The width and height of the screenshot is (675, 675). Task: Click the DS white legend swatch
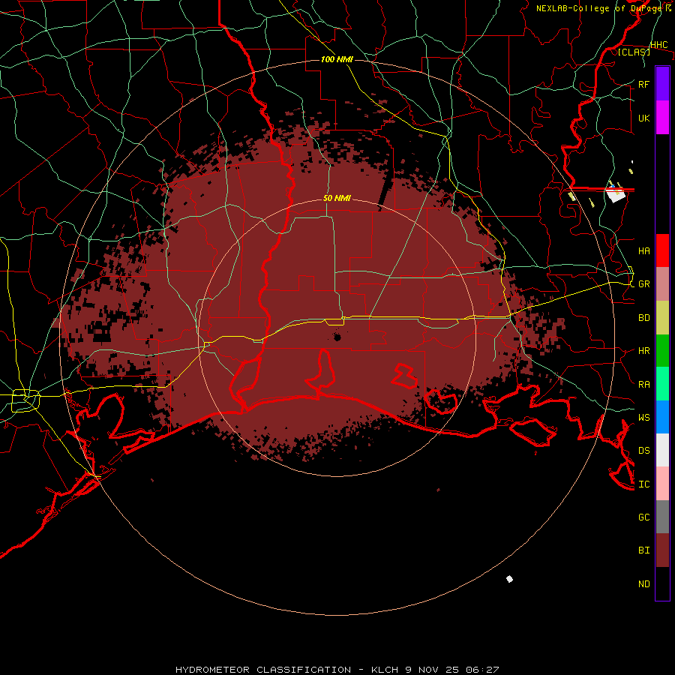tap(662, 450)
